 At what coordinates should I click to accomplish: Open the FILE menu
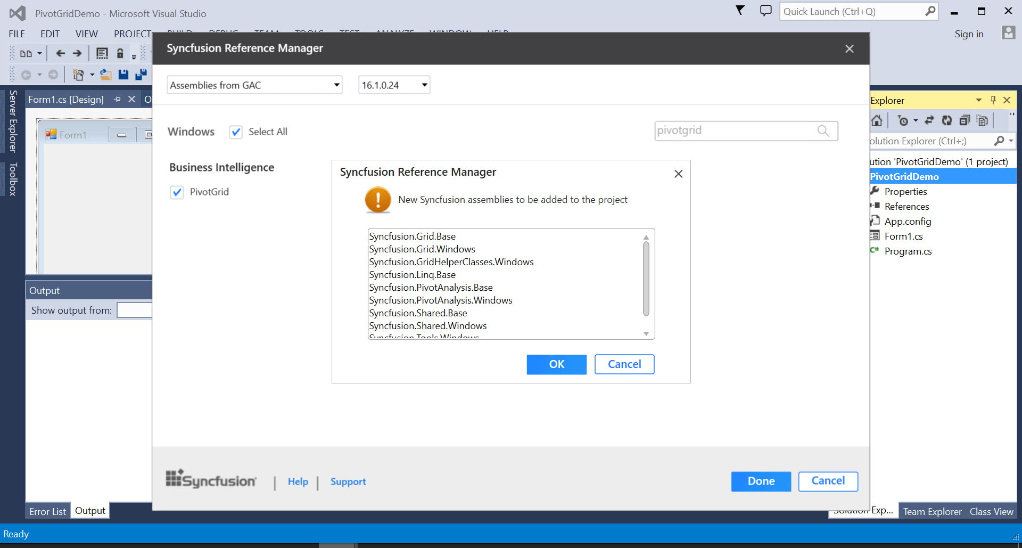point(17,34)
